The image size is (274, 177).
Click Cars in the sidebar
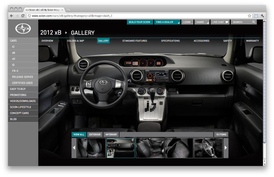pos(23,41)
